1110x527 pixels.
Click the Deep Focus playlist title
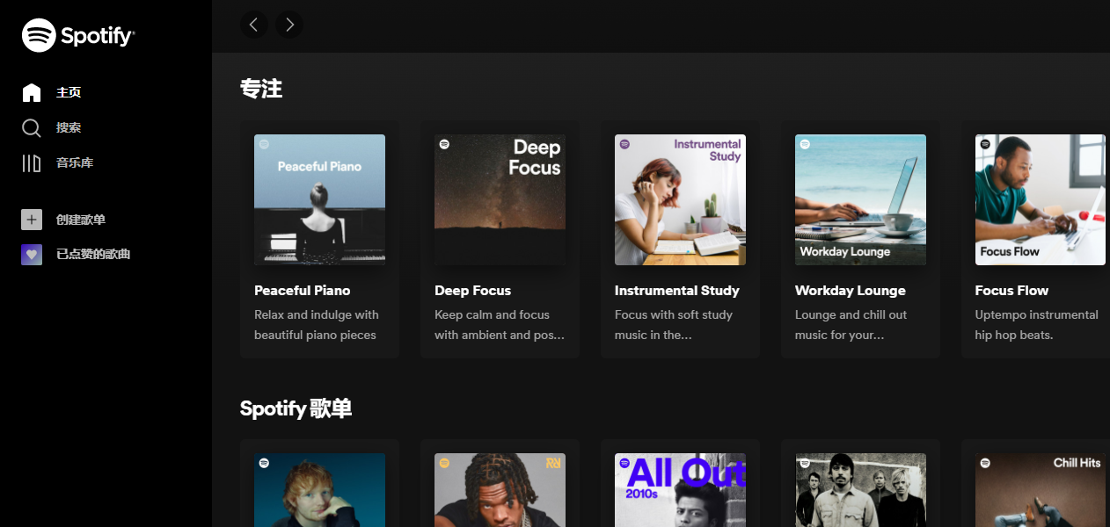click(473, 291)
